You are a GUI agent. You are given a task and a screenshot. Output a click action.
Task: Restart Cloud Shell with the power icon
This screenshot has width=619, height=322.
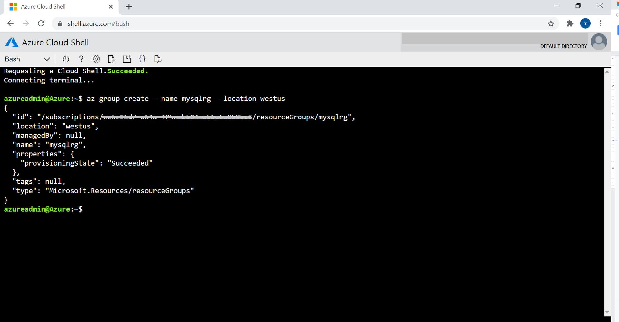[66, 59]
